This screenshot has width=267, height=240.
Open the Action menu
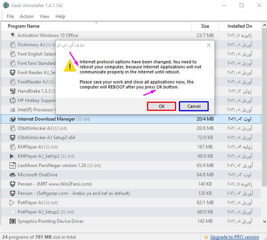pyautogui.click(x=27, y=16)
